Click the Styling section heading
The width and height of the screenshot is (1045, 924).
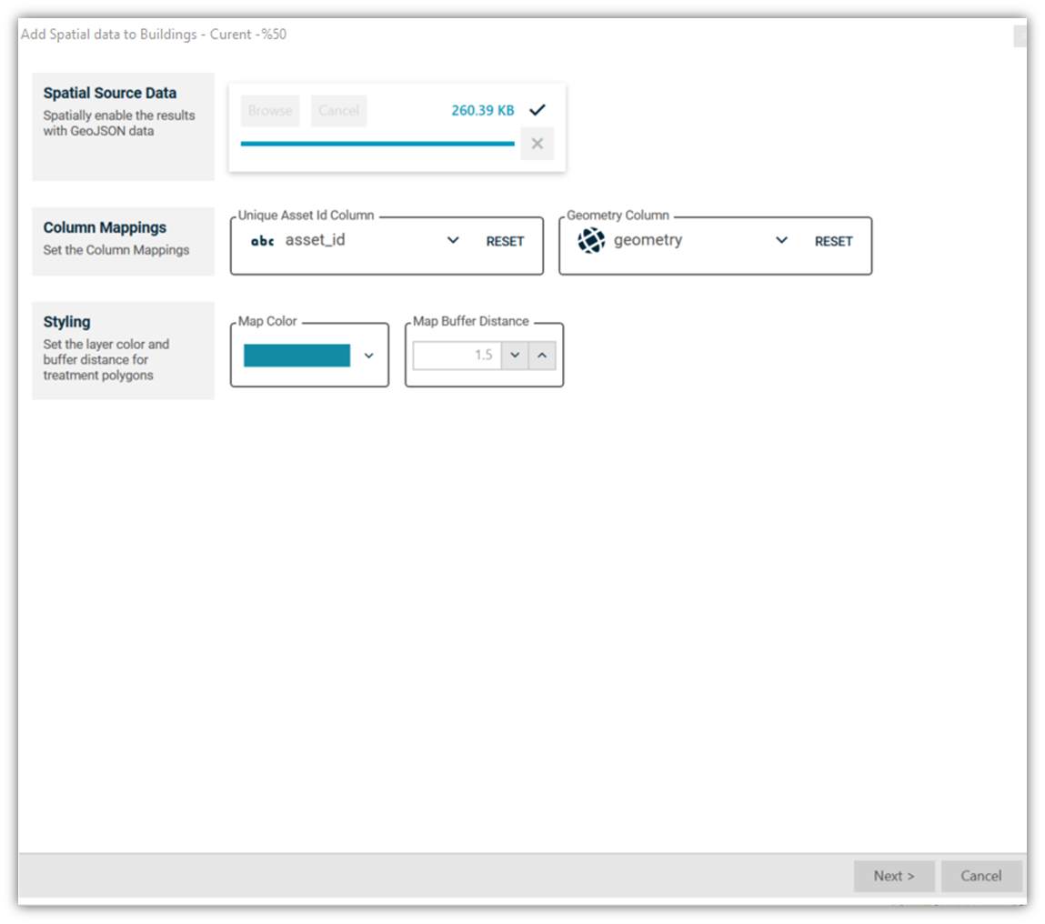pyautogui.click(x=66, y=321)
